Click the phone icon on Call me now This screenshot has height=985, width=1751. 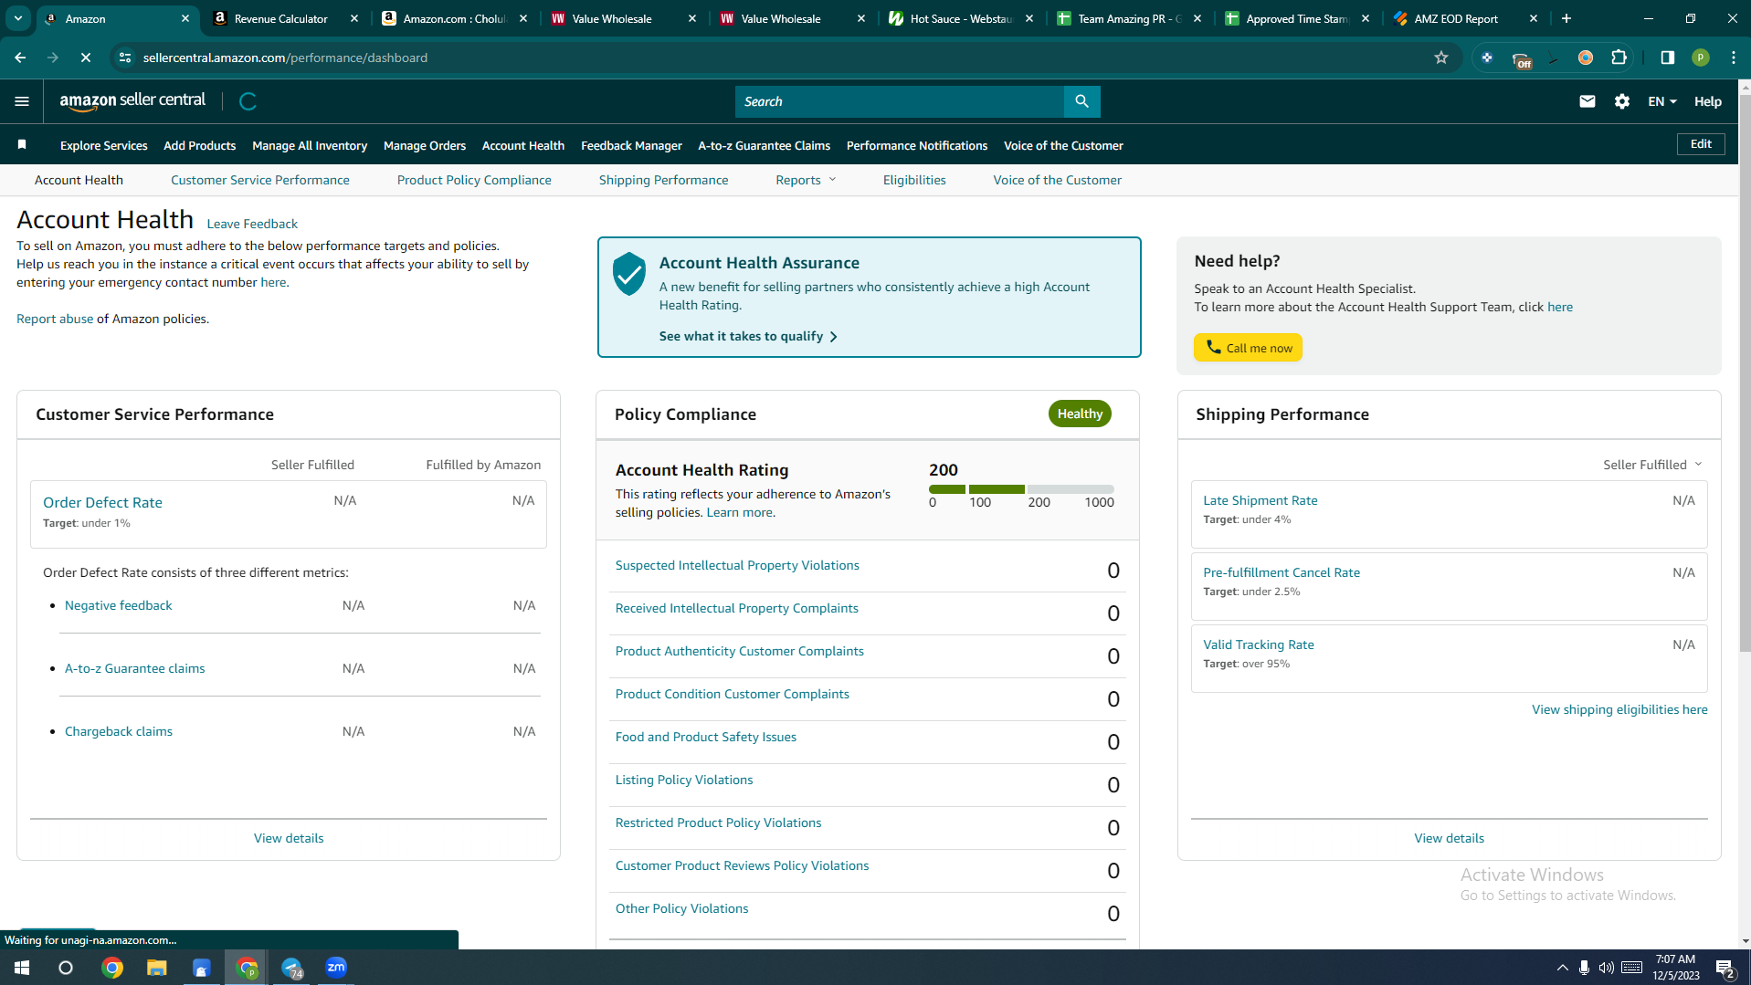coord(1213,347)
